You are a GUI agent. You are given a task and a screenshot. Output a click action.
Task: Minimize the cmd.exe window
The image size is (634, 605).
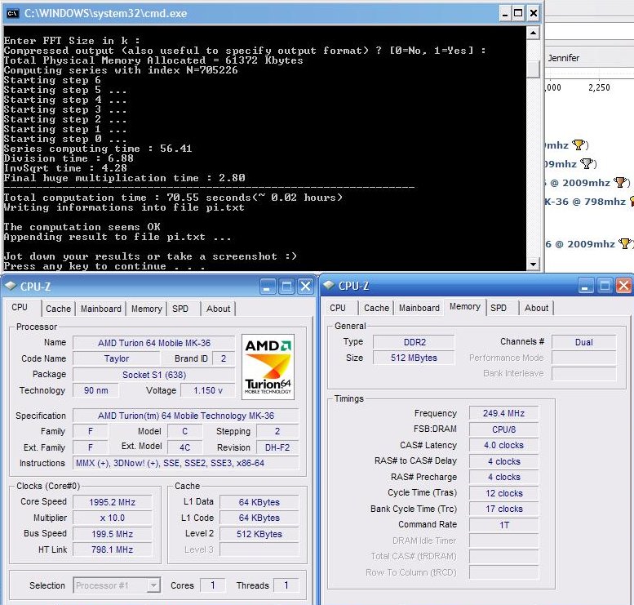[x=504, y=13]
